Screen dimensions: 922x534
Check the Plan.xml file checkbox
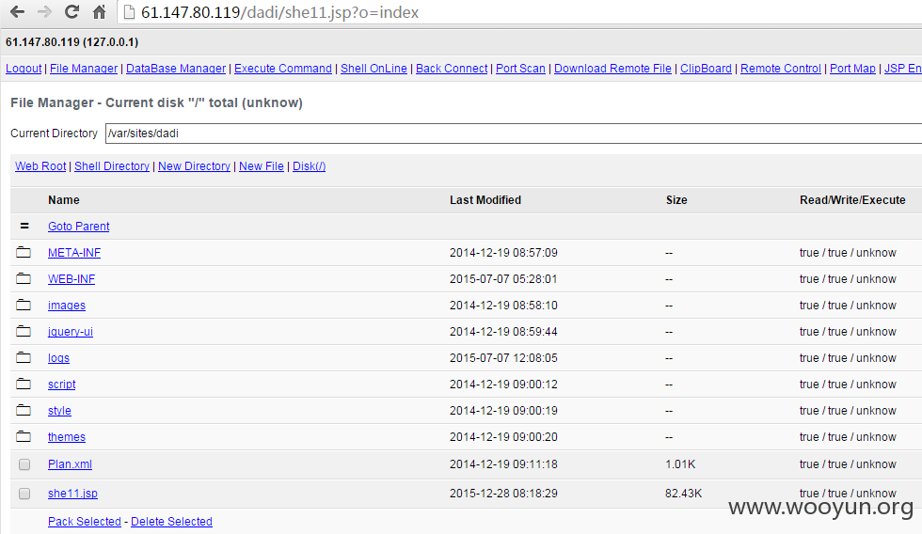click(24, 464)
